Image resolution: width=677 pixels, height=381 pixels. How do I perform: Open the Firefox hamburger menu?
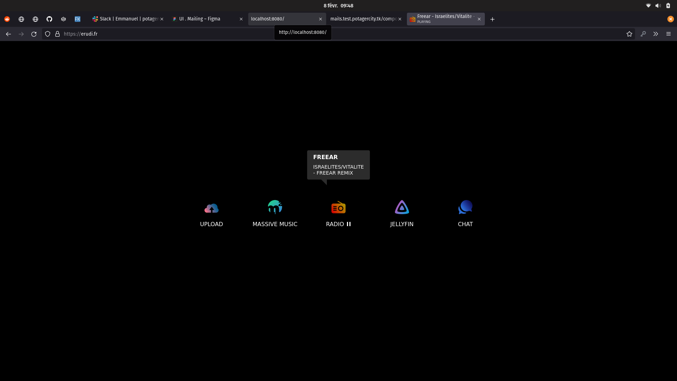pos(668,34)
